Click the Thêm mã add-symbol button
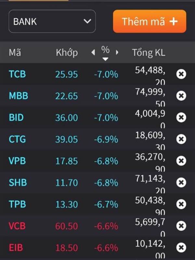The image size is (195, 260). [149, 21]
